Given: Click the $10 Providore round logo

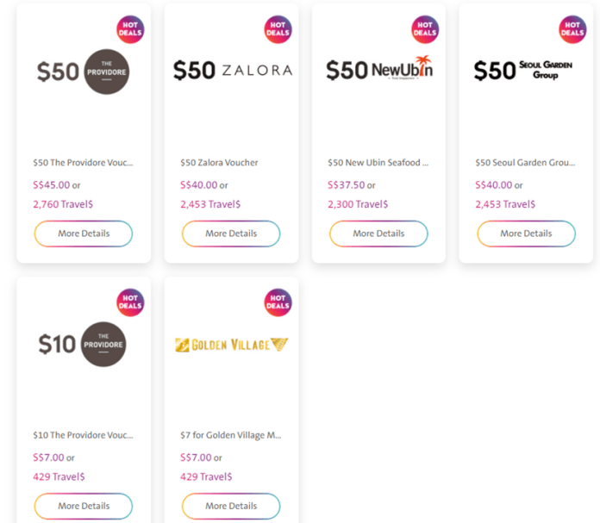Looking at the screenshot, I should point(103,345).
